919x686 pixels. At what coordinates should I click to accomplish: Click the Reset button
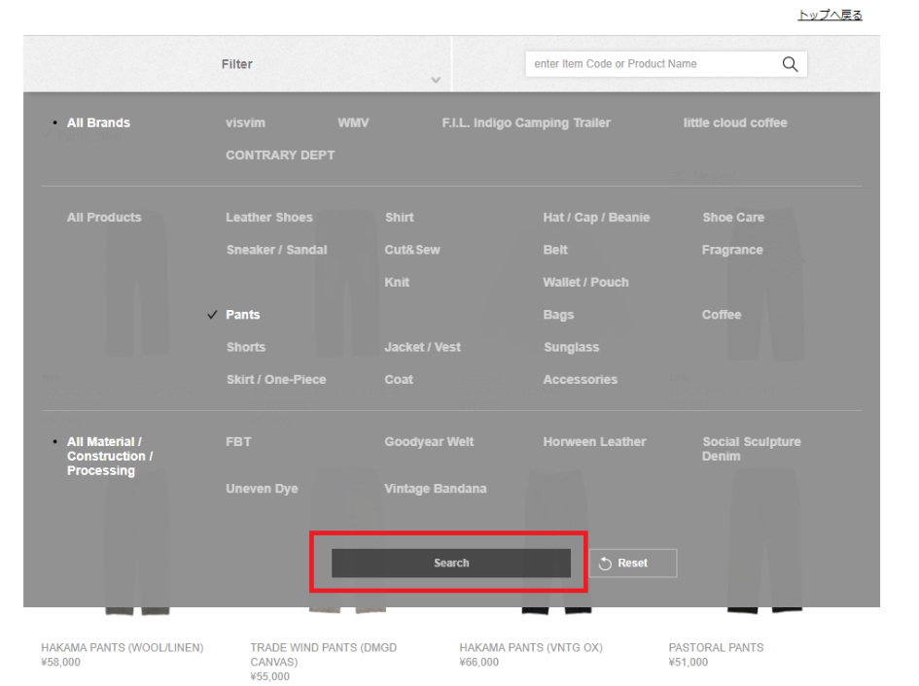tap(633, 563)
